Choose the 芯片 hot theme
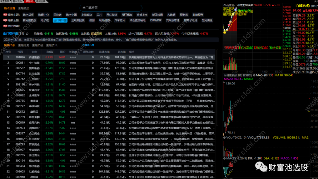 pyautogui.click(x=99, y=15)
